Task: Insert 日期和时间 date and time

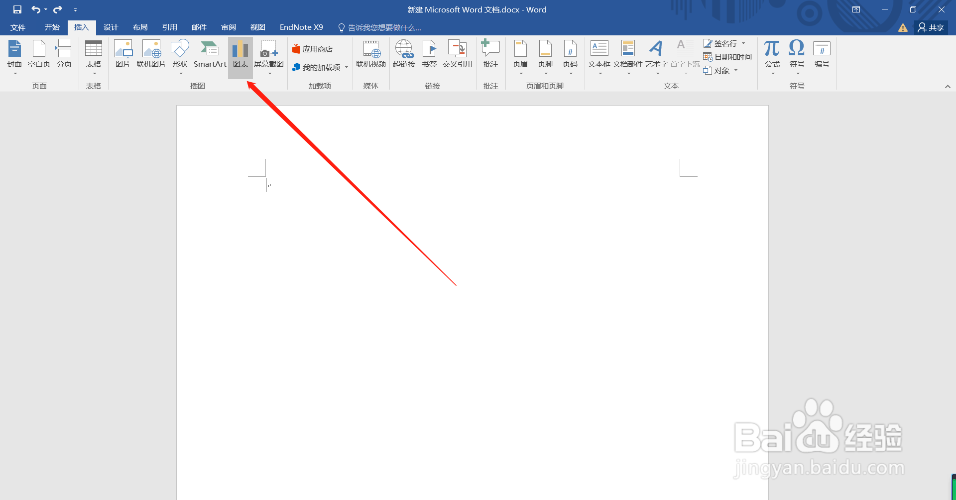Action: point(727,57)
